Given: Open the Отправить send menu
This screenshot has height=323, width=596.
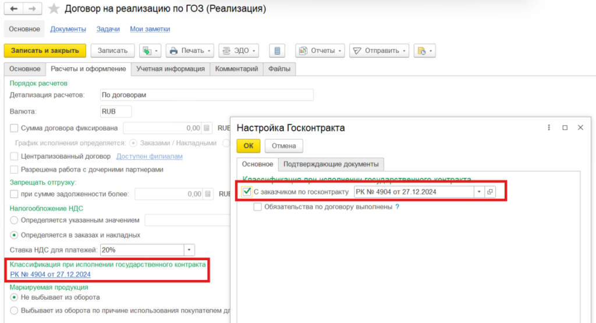Looking at the screenshot, I should click(379, 51).
